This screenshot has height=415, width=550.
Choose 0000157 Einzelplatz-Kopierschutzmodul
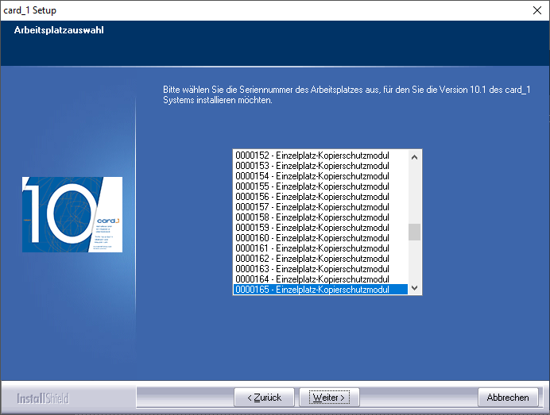312,206
